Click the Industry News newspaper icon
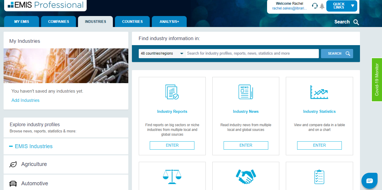 click(246, 92)
